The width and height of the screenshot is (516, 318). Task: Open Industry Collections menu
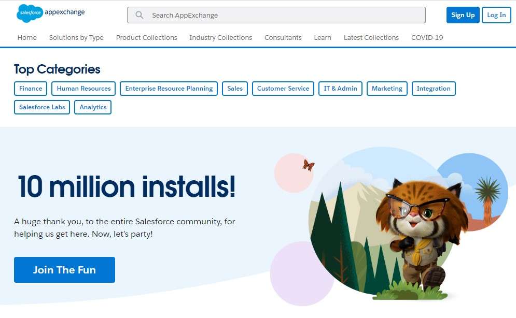point(220,37)
